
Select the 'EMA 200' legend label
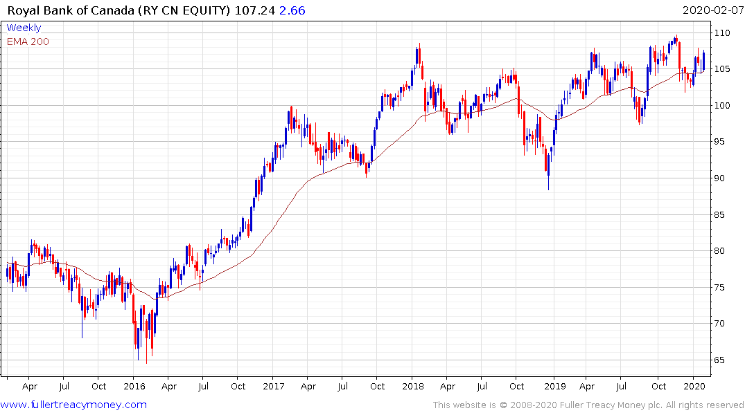coord(28,41)
